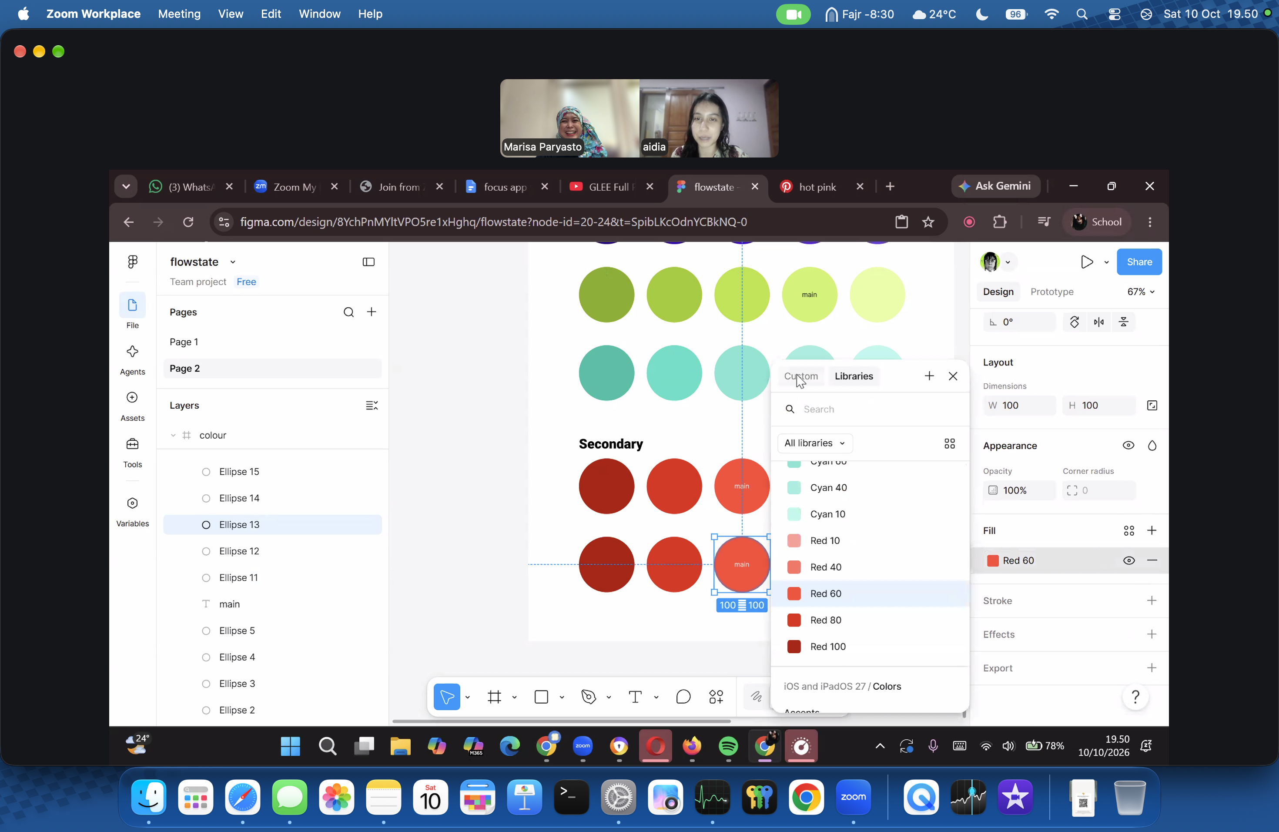Open Meeting menu in Zoom menu bar
The image size is (1279, 832).
coord(179,14)
